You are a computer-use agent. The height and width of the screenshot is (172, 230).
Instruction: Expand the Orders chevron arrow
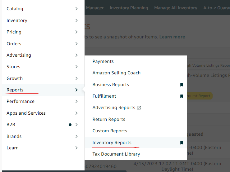76,44
